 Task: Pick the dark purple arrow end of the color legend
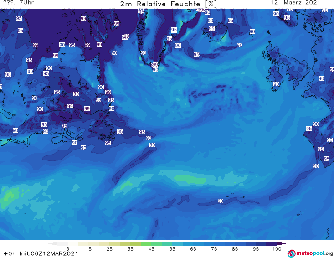(x=282, y=243)
